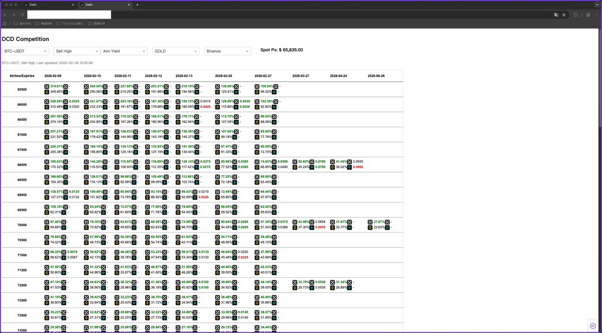Open the Ann Yield metric dropdown
The image size is (602, 333).
click(x=125, y=51)
